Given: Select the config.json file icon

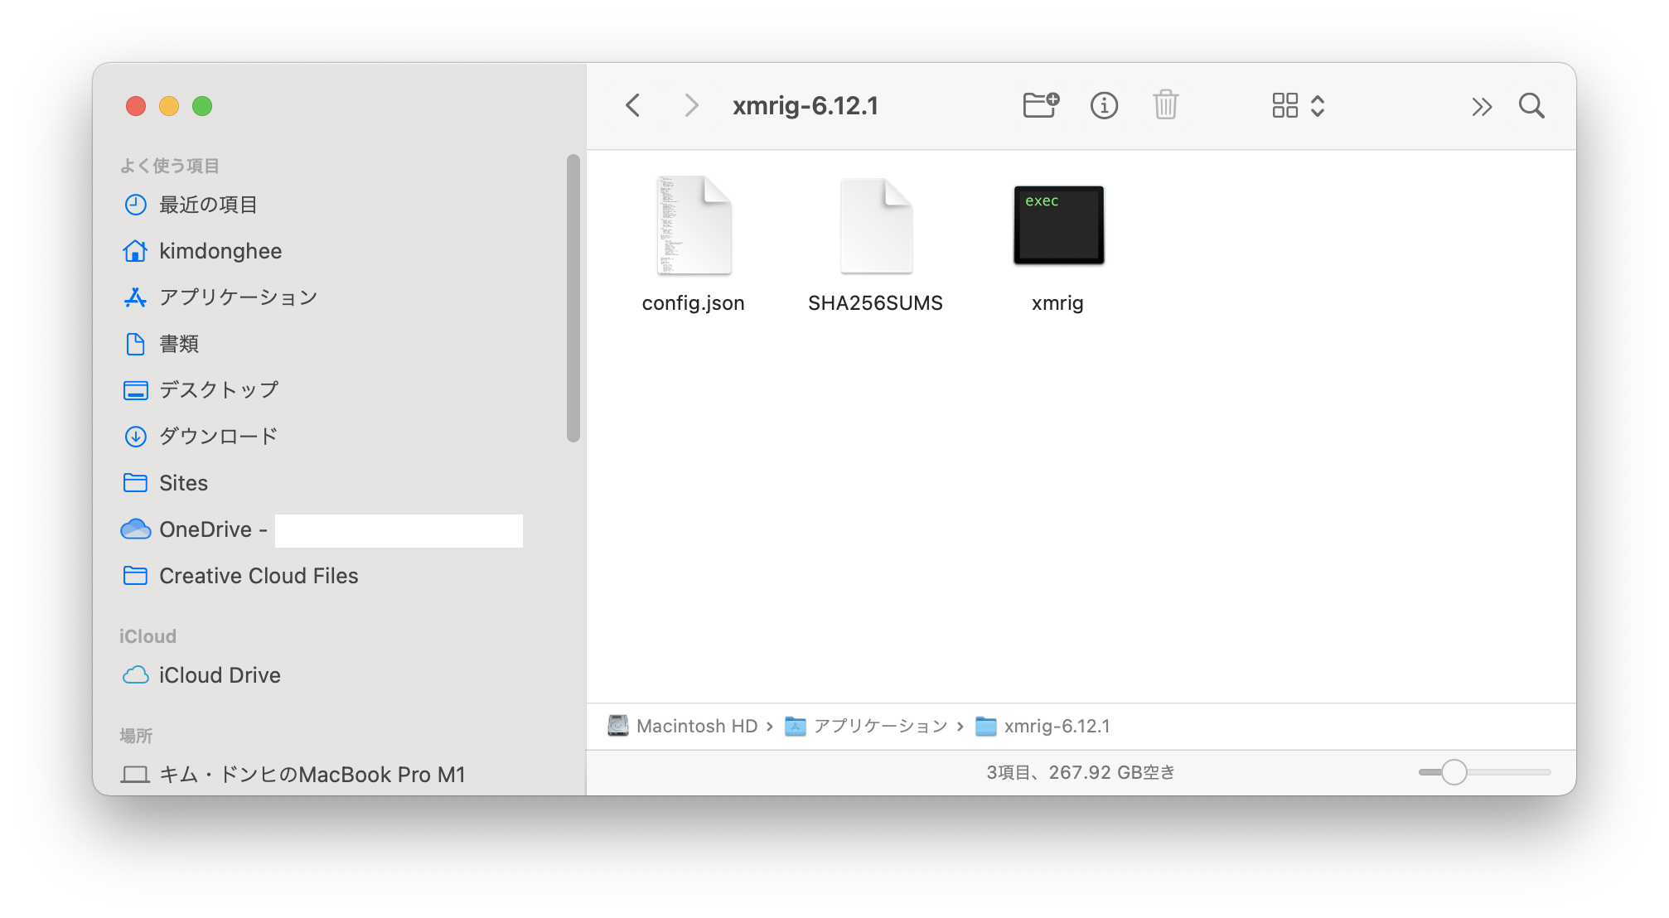Looking at the screenshot, I should (x=694, y=225).
